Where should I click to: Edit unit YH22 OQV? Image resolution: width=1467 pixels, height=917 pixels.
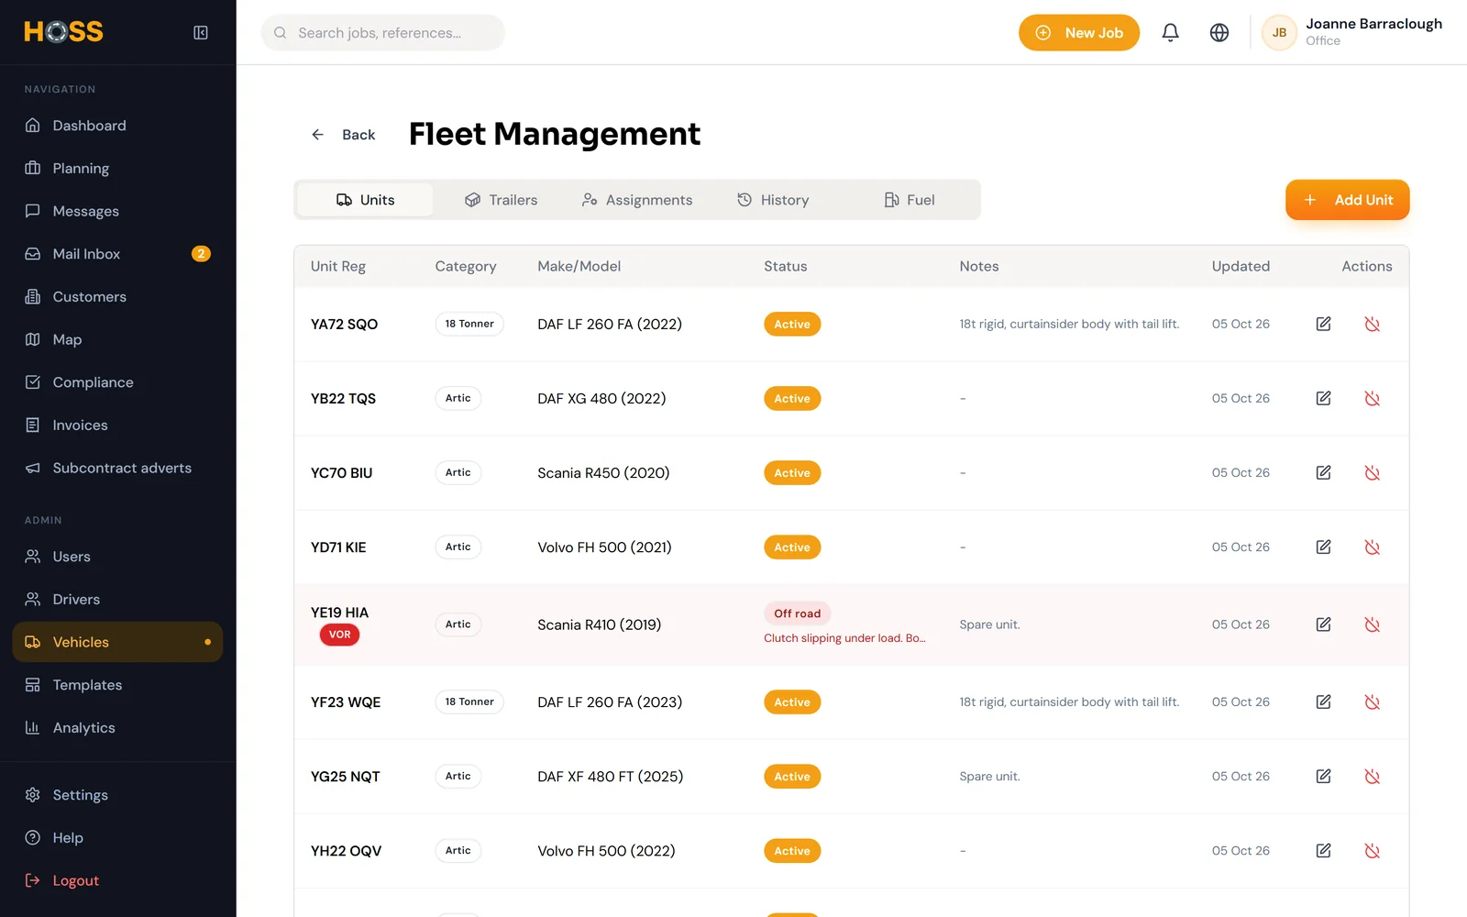(x=1323, y=850)
